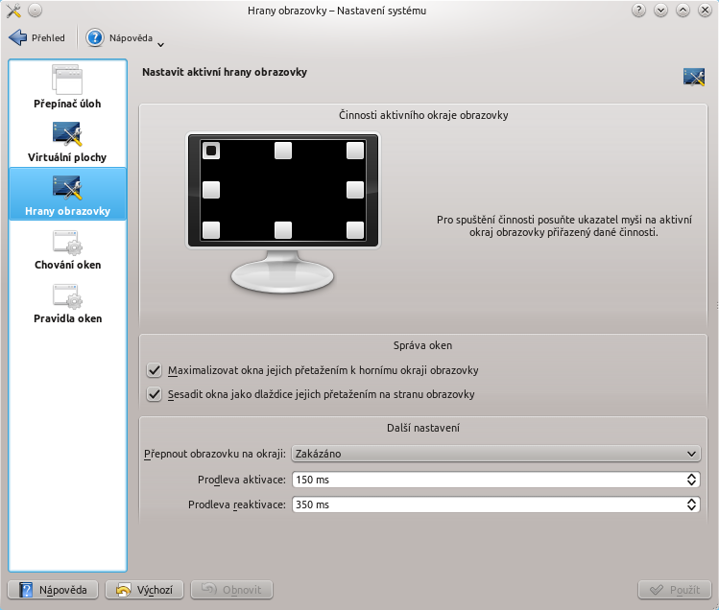Image resolution: width=719 pixels, height=610 pixels.
Task: Click the Prodleva reaktivace label
Action: [x=236, y=504]
